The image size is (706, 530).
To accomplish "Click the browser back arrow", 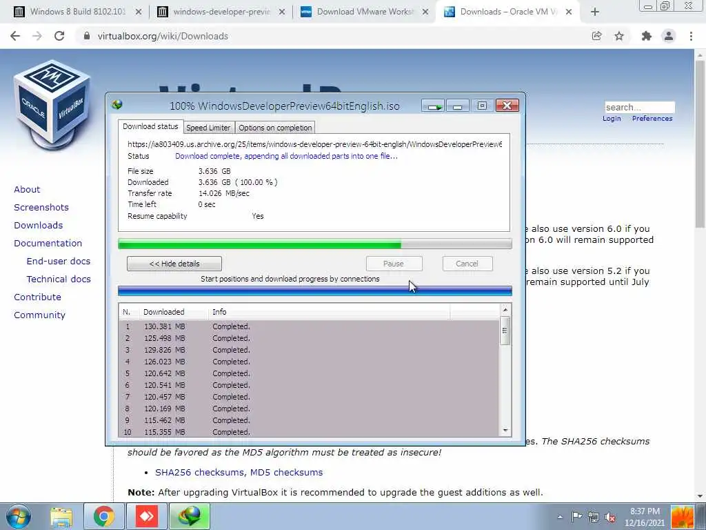I will [15, 36].
